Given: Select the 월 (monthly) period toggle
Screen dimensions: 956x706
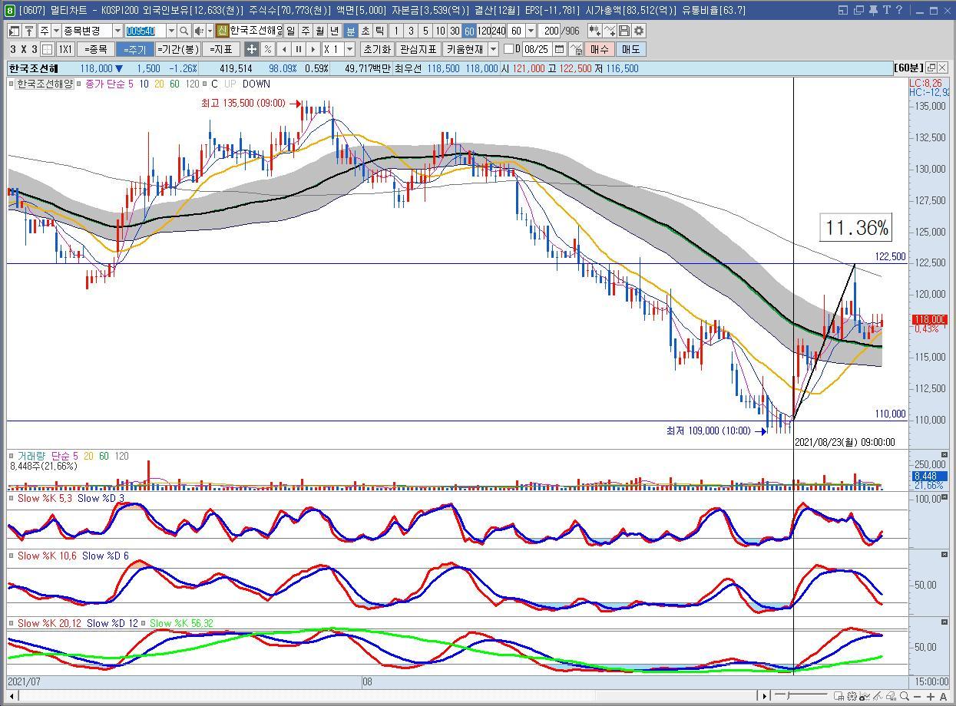Looking at the screenshot, I should (319, 31).
